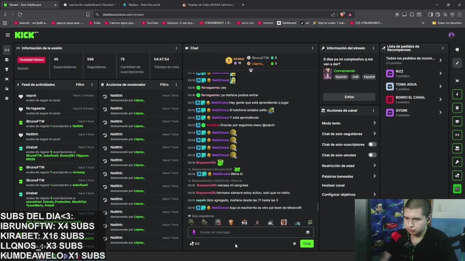Open the Dashboard bookmark

tap(287, 23)
